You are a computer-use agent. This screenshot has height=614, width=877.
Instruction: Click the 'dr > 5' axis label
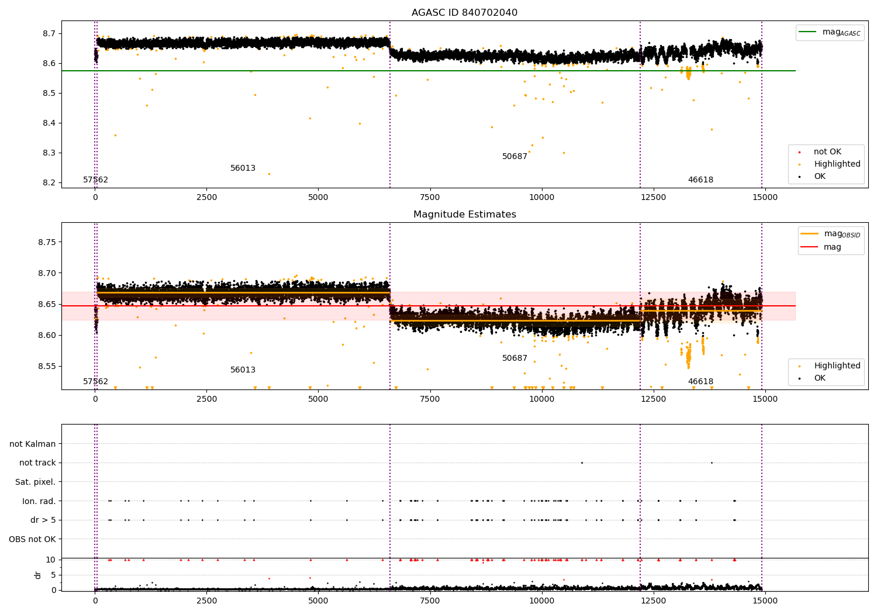click(43, 520)
